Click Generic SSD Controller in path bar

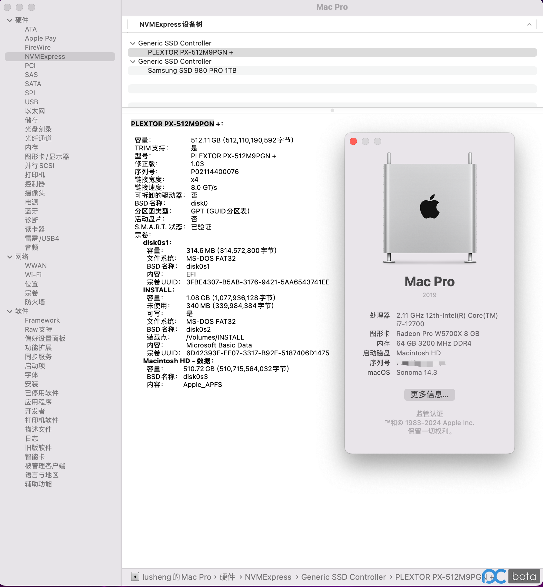(343, 577)
